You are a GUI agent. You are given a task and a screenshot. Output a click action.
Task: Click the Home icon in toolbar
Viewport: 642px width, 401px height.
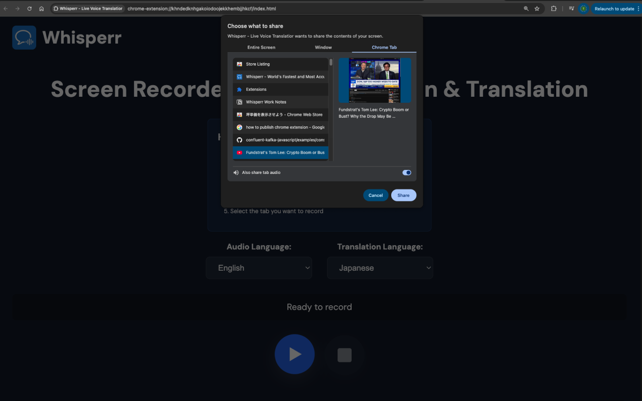point(42,9)
